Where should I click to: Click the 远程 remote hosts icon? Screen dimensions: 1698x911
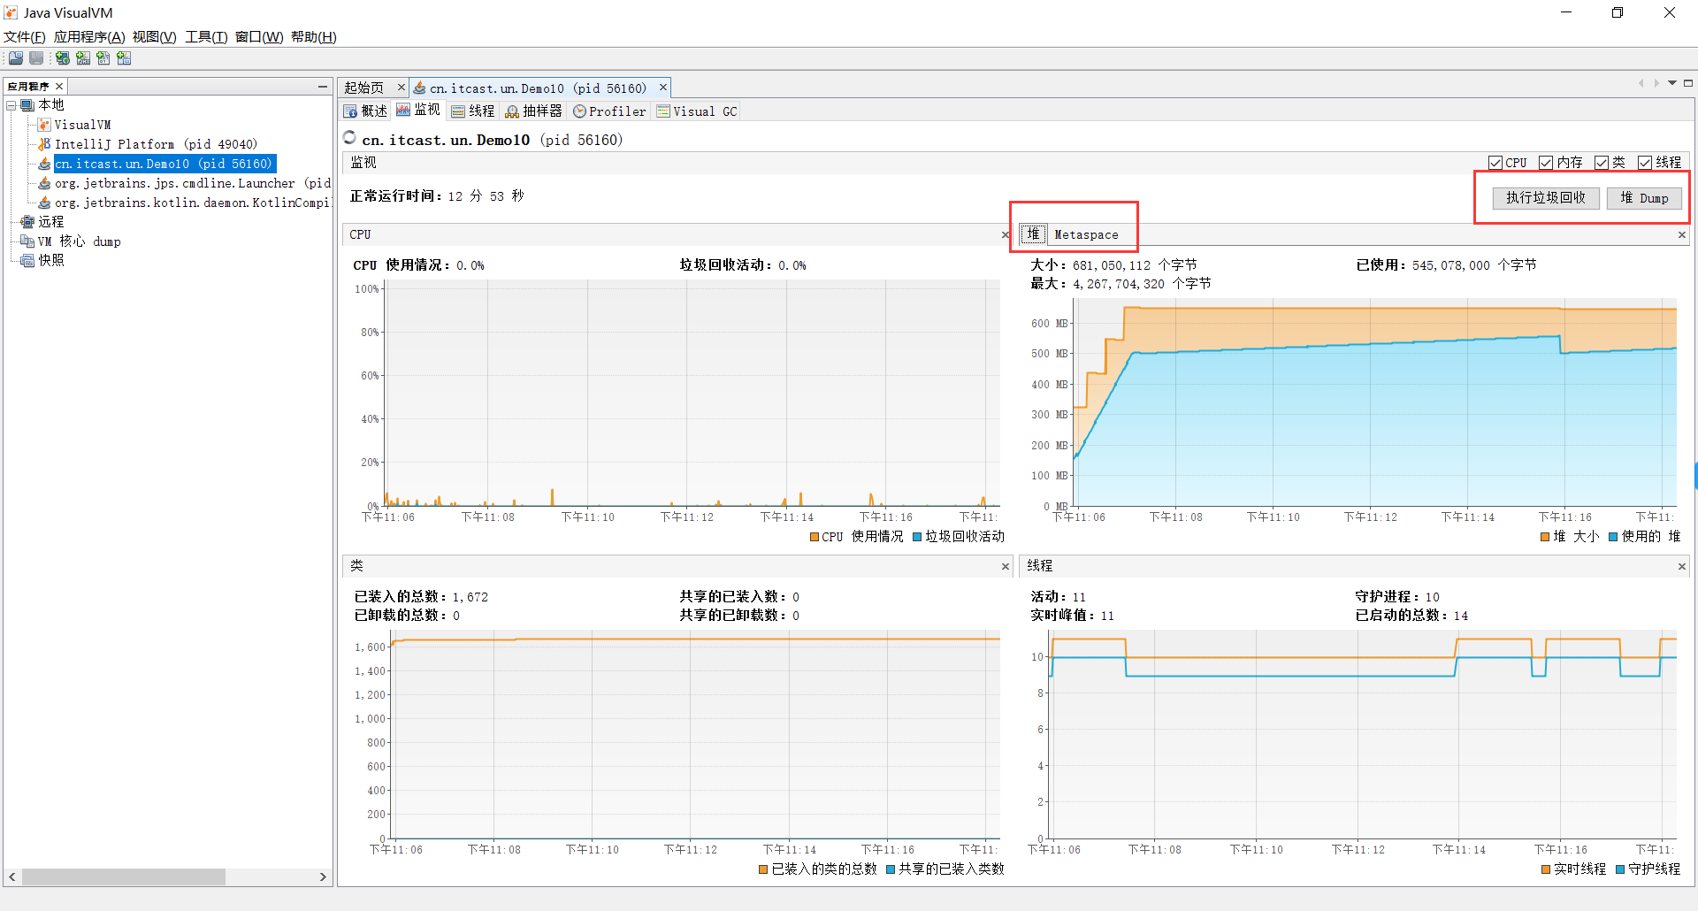click(x=27, y=222)
